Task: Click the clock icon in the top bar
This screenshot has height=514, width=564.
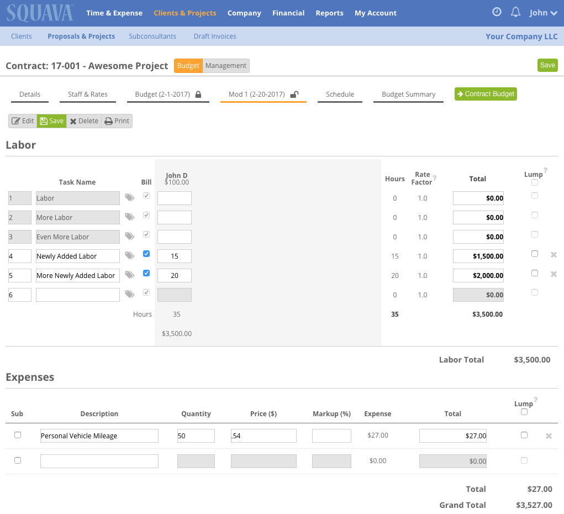Action: pos(497,12)
